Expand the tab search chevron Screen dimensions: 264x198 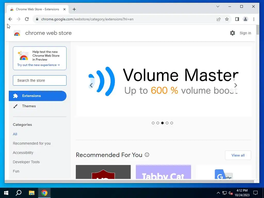218,6
